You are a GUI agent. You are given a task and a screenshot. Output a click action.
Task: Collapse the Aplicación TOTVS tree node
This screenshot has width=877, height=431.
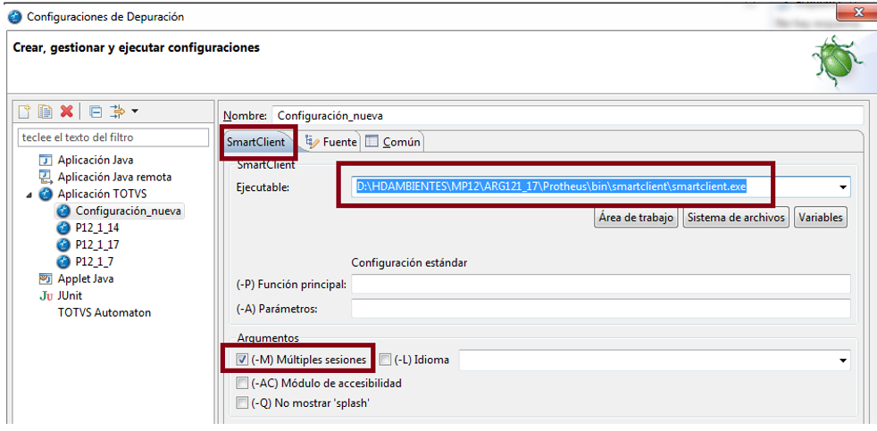pyautogui.click(x=29, y=194)
